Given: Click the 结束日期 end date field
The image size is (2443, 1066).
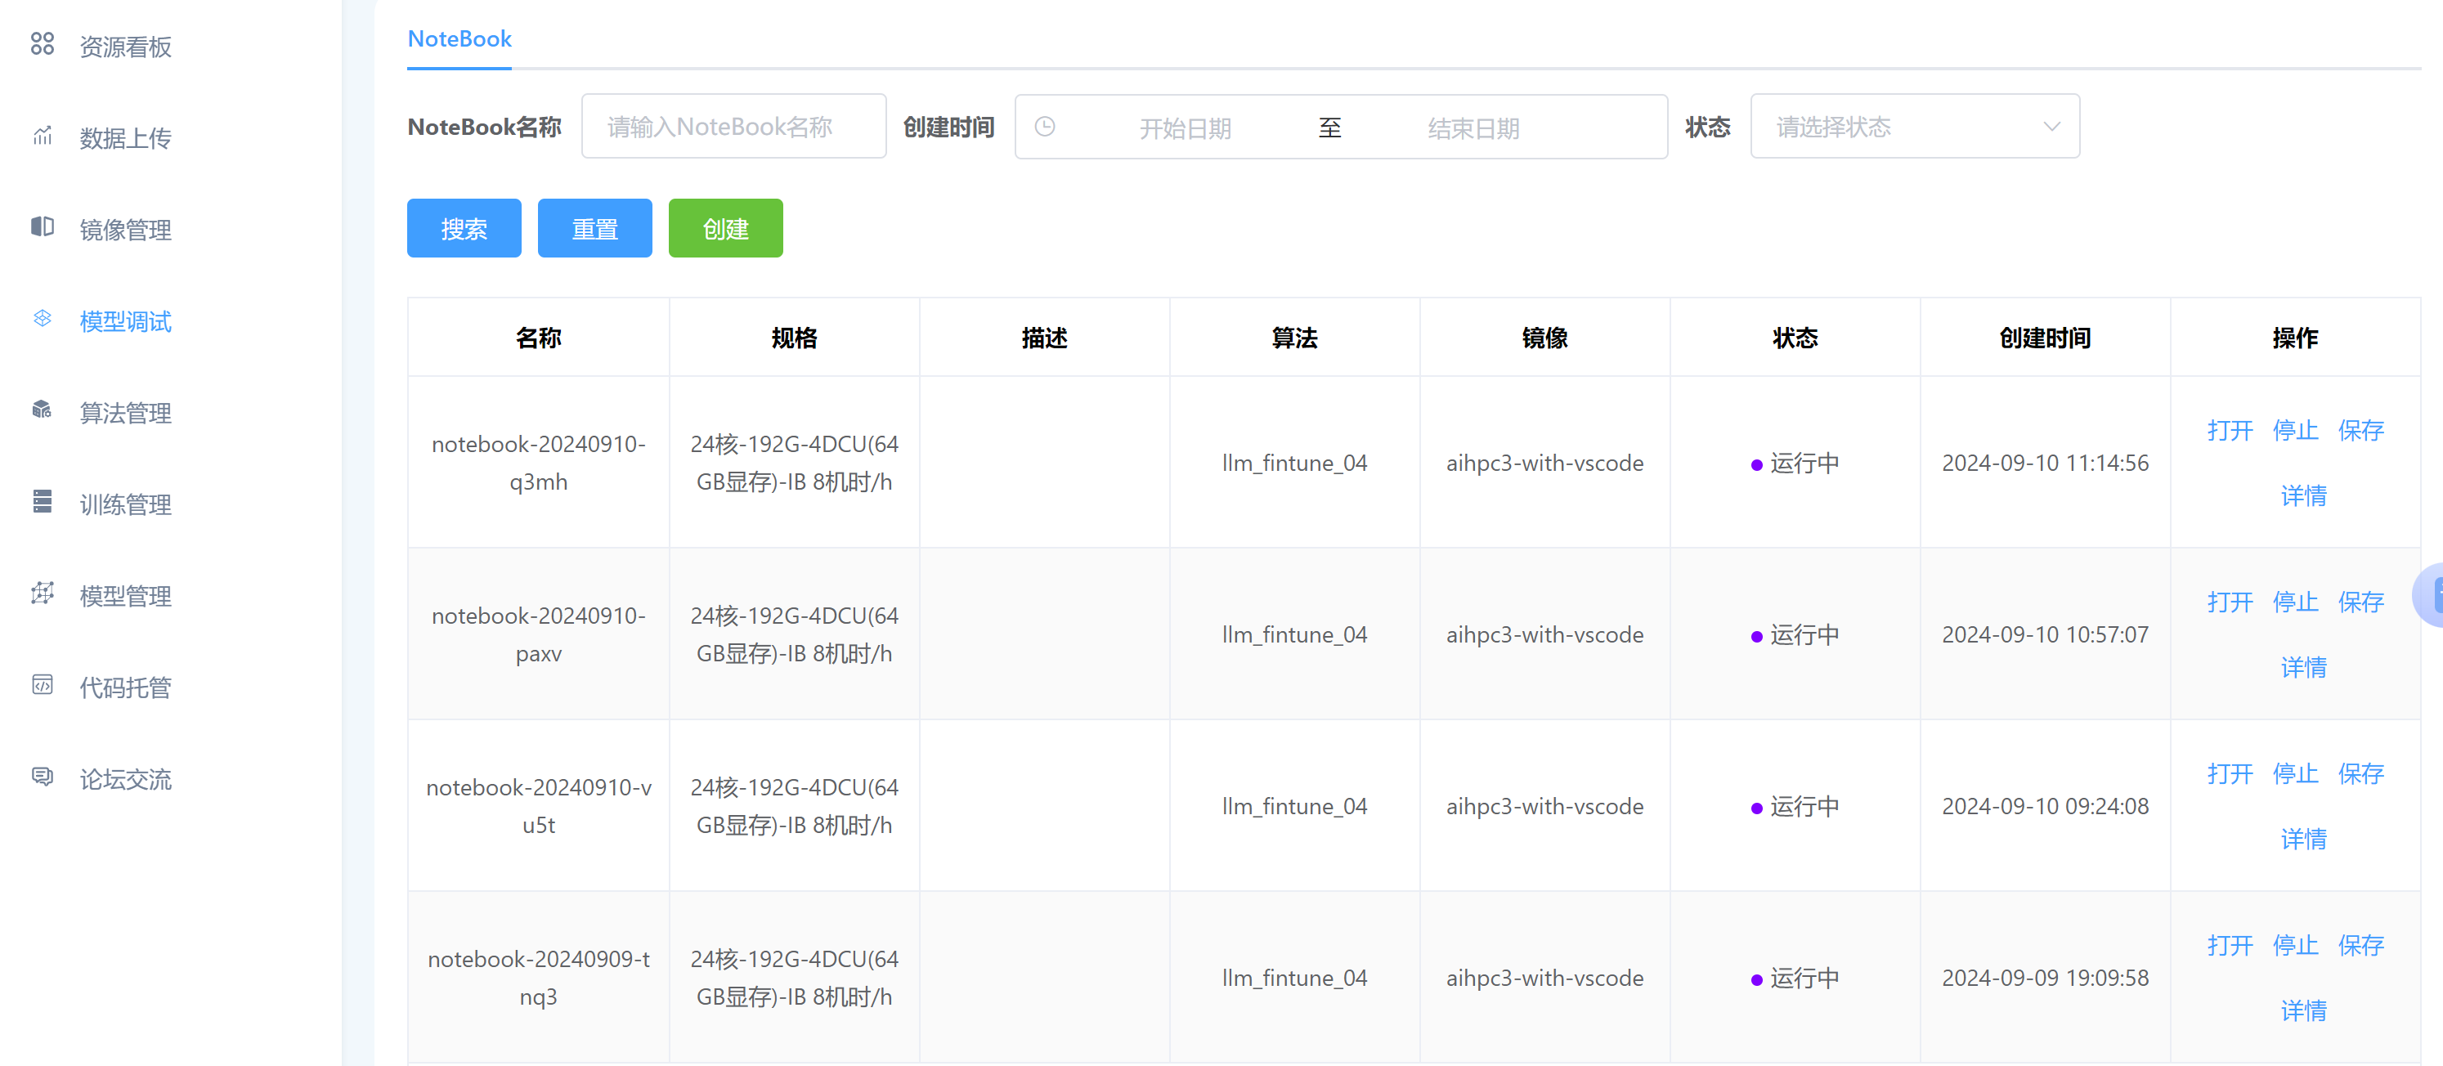Looking at the screenshot, I should click(x=1473, y=128).
